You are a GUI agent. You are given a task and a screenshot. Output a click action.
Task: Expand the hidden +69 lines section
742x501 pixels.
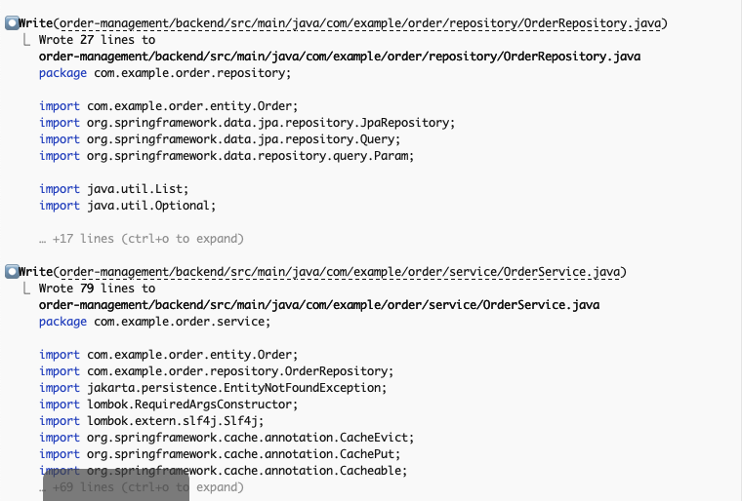(141, 487)
